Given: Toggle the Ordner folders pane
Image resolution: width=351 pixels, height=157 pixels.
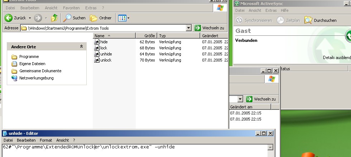Looking at the screenshot, I should tap(101, 18).
